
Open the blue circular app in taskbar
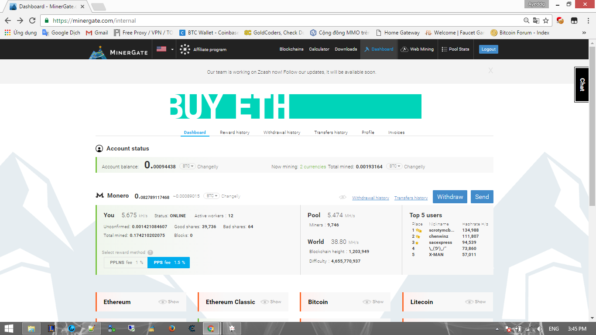[x=72, y=328]
